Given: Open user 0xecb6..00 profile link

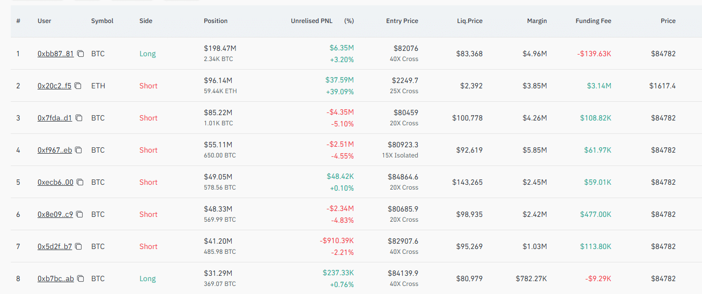Looking at the screenshot, I should click(55, 182).
